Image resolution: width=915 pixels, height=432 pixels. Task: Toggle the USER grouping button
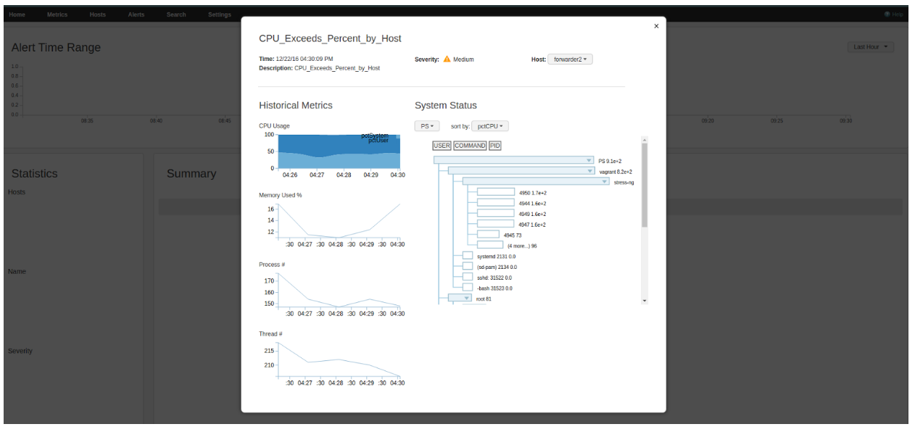[442, 146]
